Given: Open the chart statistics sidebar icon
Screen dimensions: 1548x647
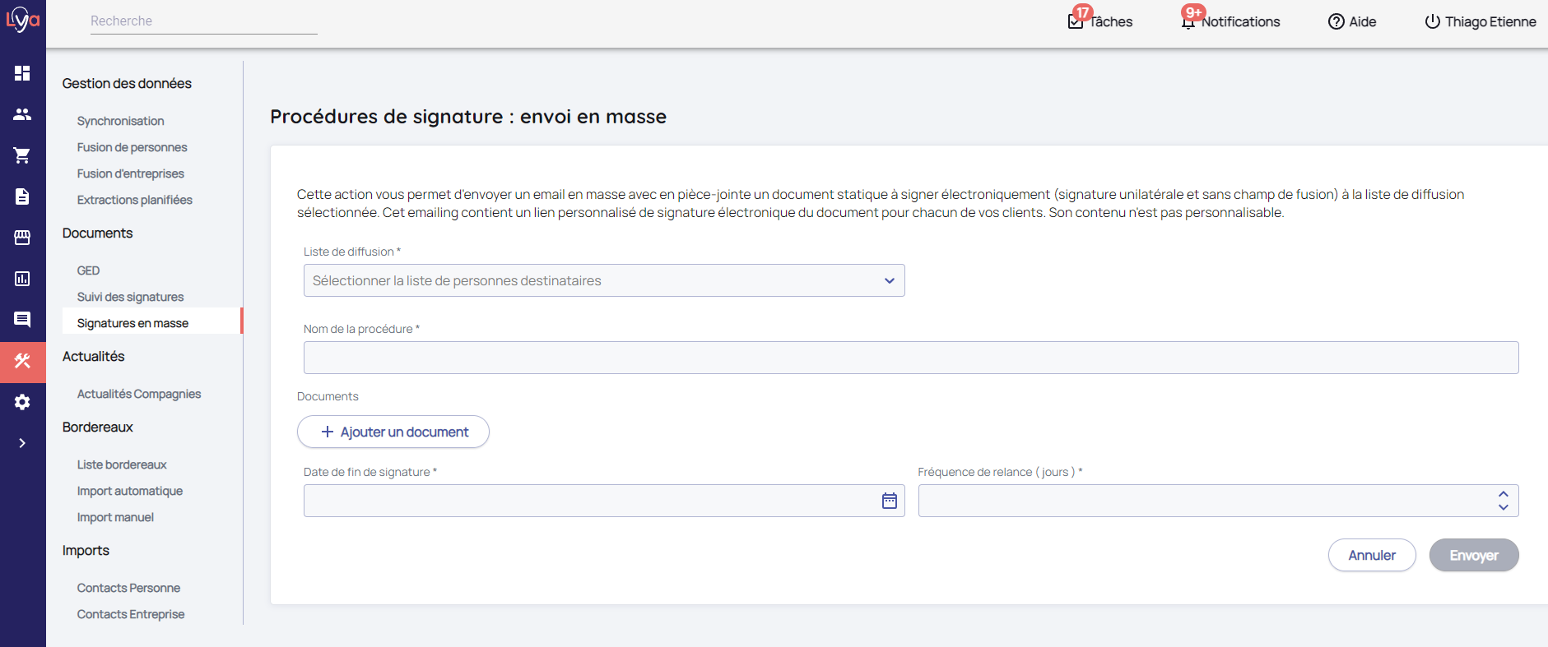Looking at the screenshot, I should [x=22, y=279].
